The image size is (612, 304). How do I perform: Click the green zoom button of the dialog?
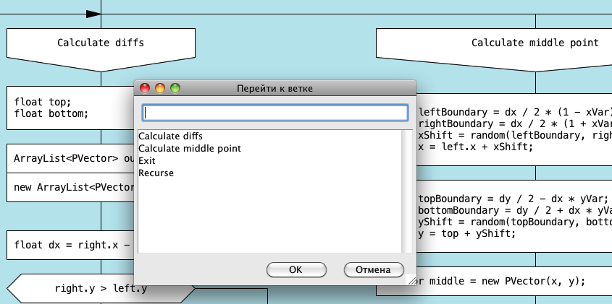point(175,88)
